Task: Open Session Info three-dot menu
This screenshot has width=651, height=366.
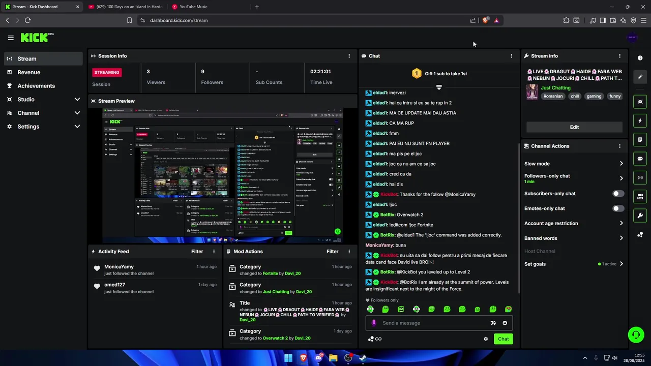Action: click(x=349, y=56)
